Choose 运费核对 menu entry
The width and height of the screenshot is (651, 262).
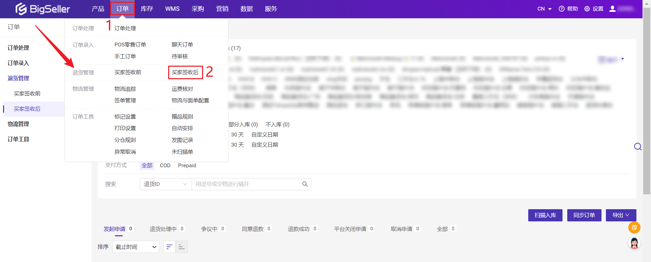(182, 89)
